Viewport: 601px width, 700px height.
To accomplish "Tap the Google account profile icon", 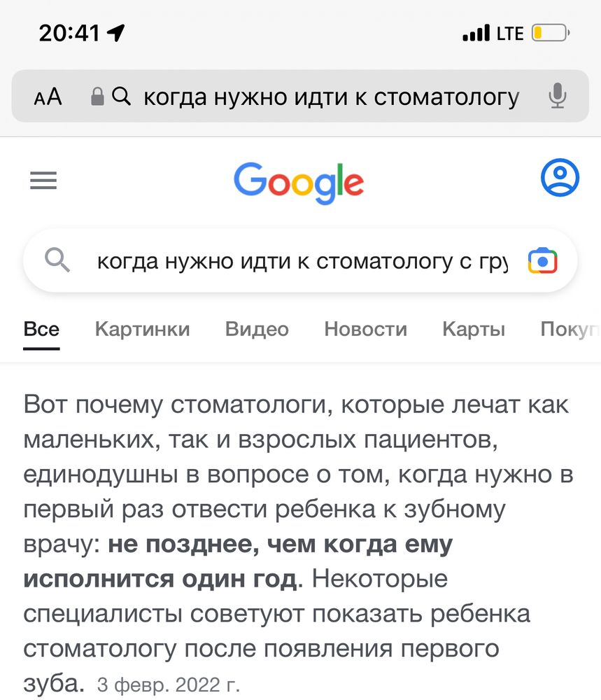I will 558,178.
